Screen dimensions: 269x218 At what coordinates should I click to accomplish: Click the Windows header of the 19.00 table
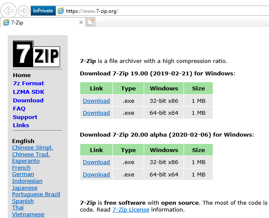tap(164, 88)
